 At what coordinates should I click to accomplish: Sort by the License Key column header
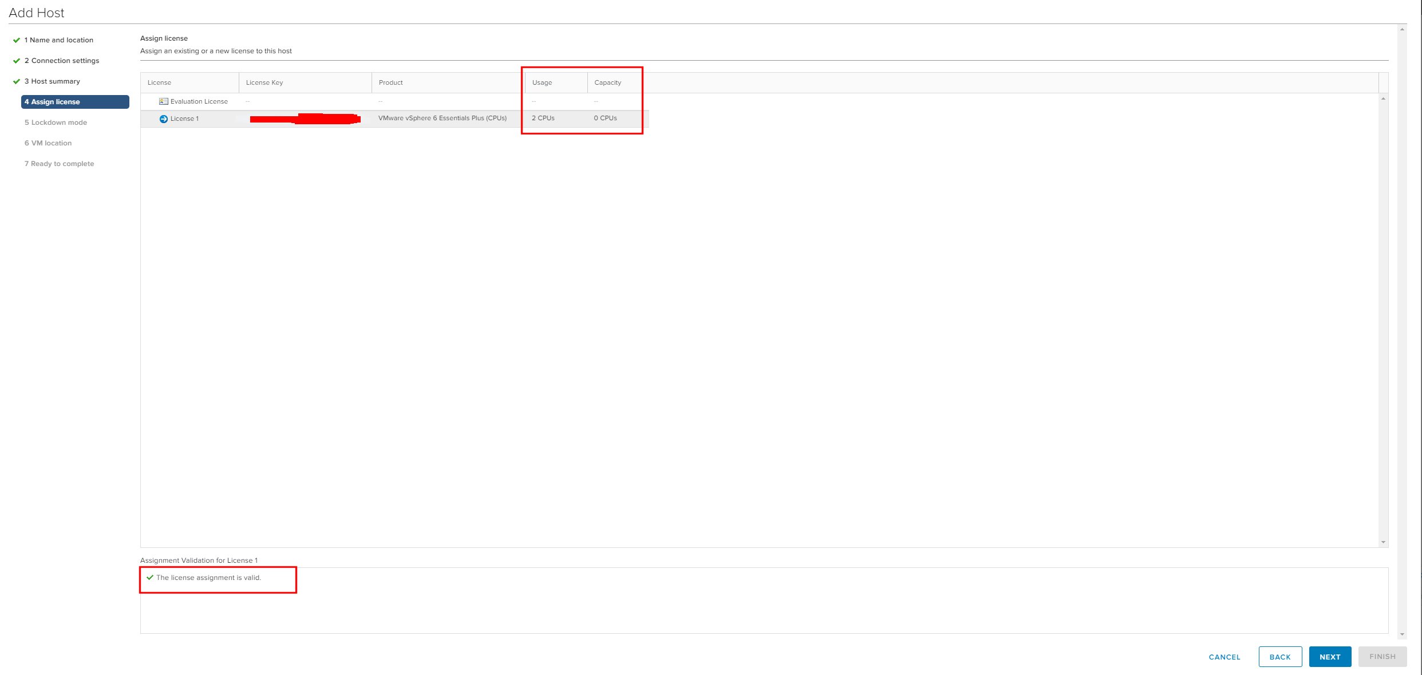tap(305, 82)
